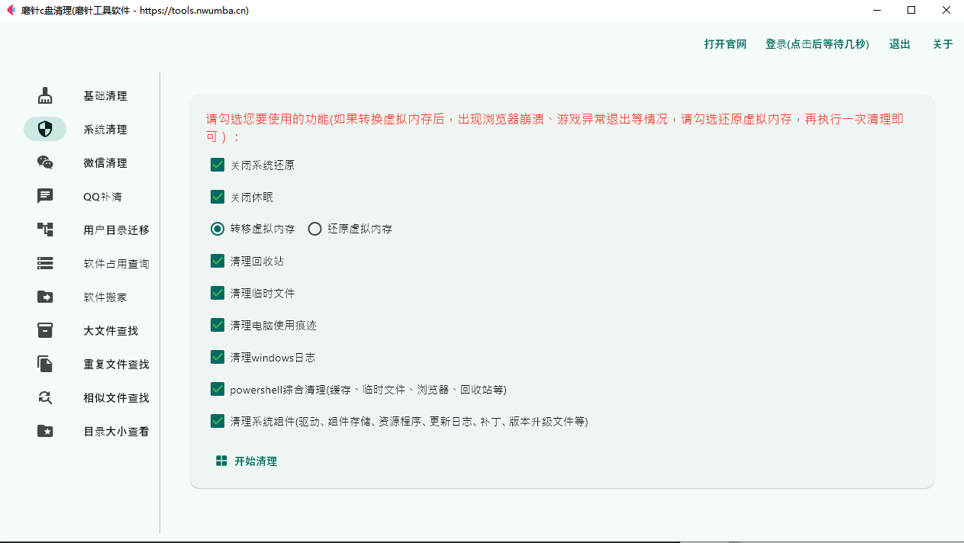The width and height of the screenshot is (964, 543).
Task: Select the 还原虚拟内存 radio button
Action: [314, 228]
